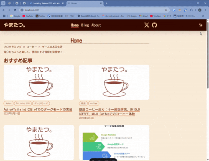This screenshot has width=209, height=161.
Task: Open the YouTube bookmark next to Google
Action: coord(28,16)
